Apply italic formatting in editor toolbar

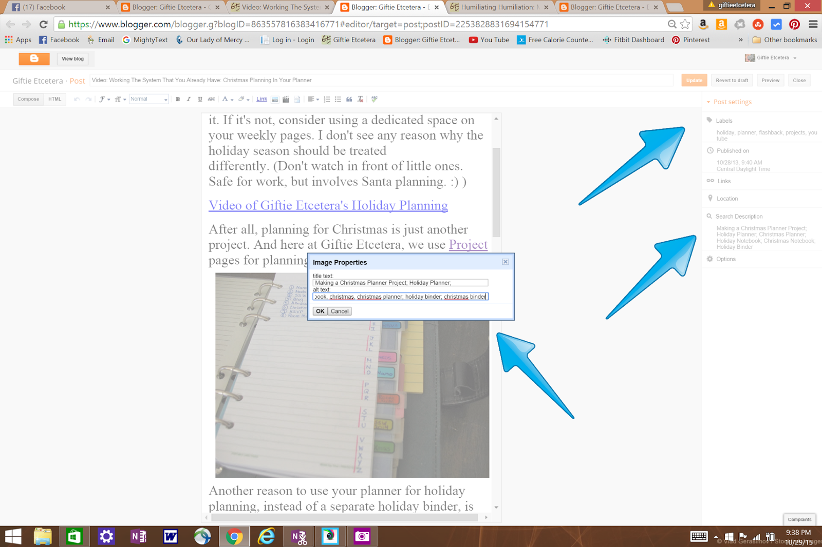tap(189, 99)
